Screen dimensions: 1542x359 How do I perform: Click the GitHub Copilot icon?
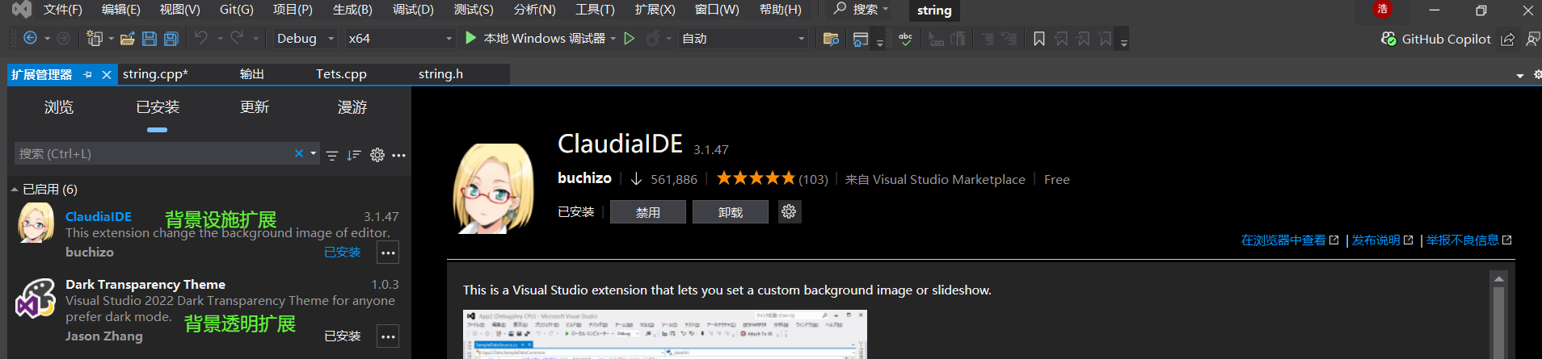1388,39
